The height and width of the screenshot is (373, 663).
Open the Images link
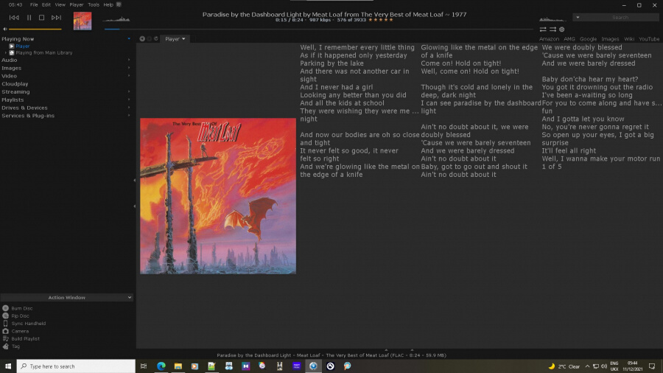610,39
